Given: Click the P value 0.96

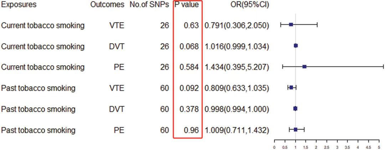Looking at the screenshot, I should pos(191,130).
